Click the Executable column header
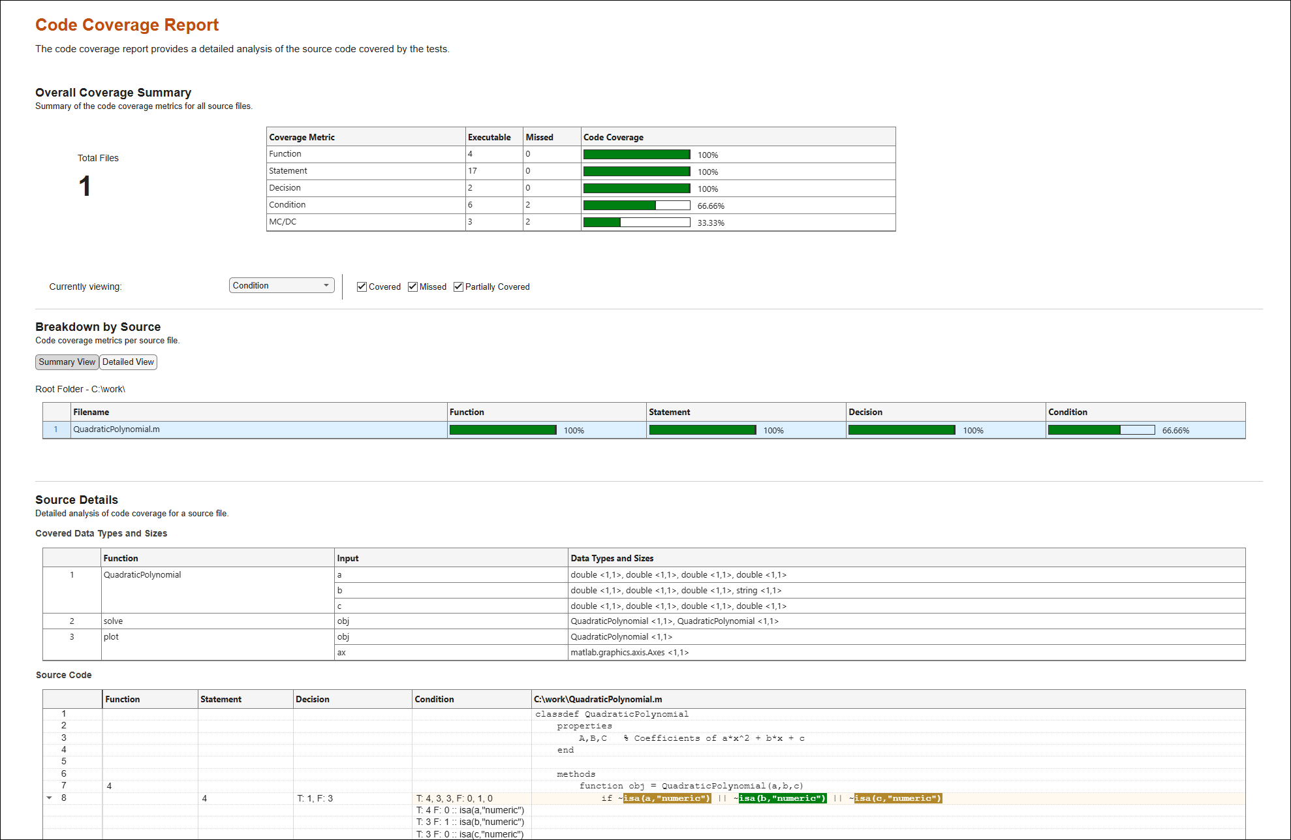This screenshot has width=1291, height=840. 494,137
